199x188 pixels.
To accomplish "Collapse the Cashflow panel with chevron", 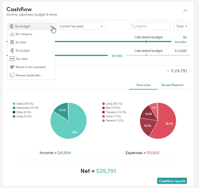I will [x=185, y=11].
